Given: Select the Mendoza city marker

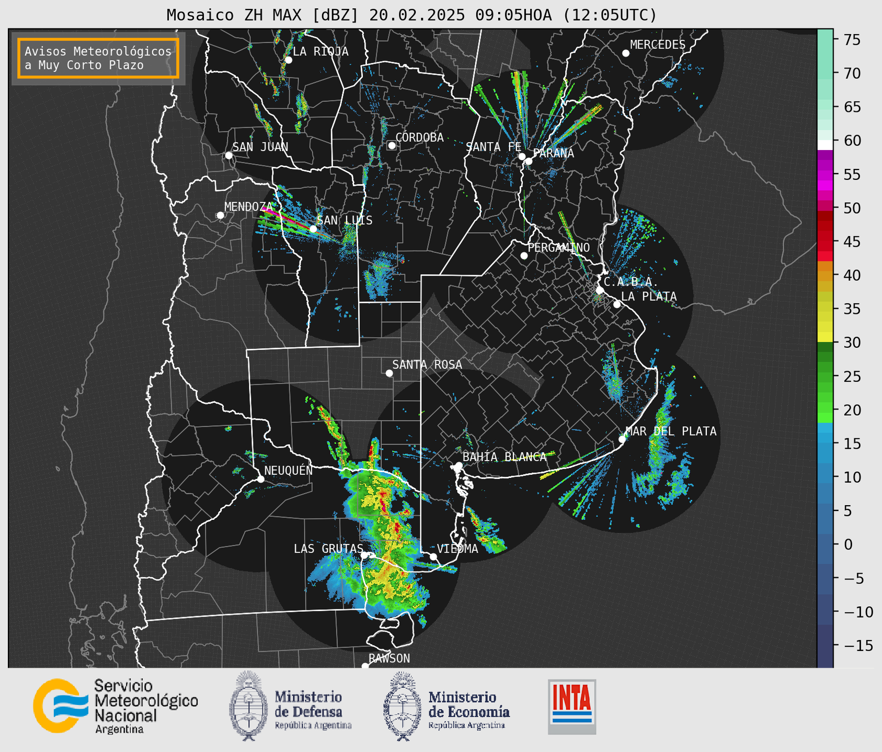Looking at the screenshot, I should [220, 215].
